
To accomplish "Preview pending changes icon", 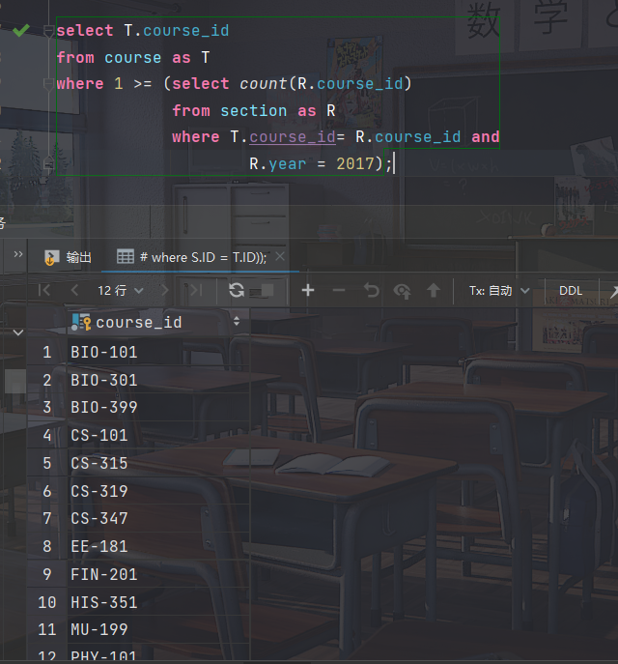I will point(403,291).
